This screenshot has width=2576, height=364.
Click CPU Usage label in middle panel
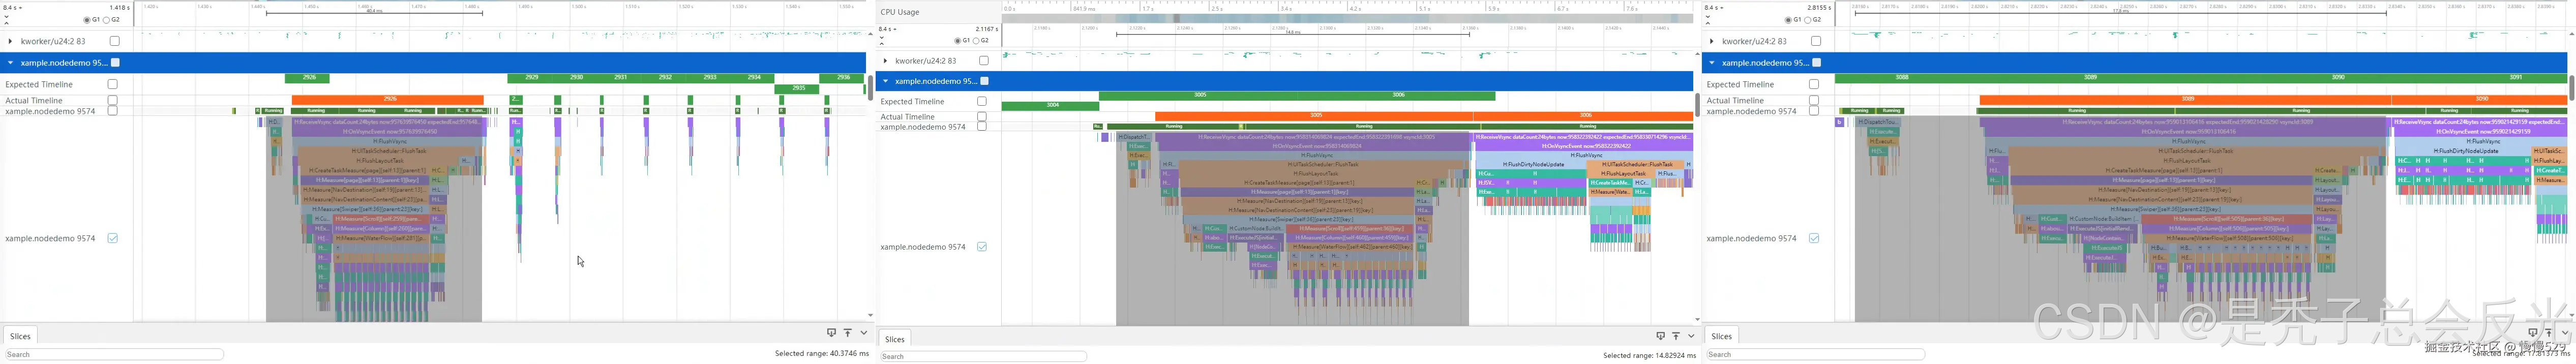(900, 12)
